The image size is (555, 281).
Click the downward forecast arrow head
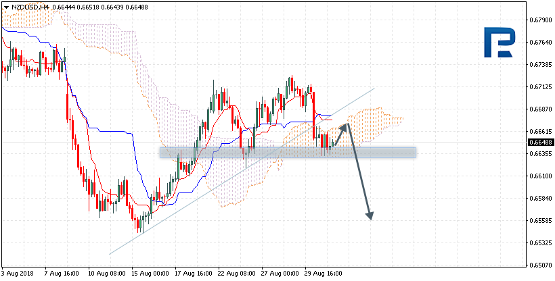click(x=370, y=215)
